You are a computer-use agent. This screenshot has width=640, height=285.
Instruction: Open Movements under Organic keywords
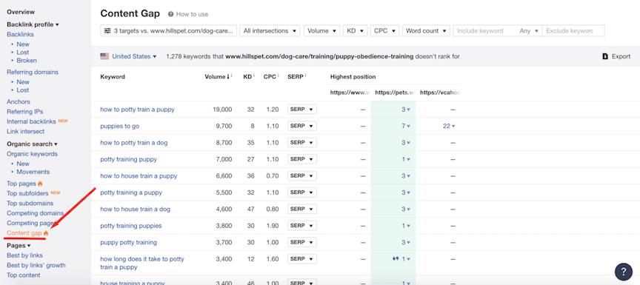click(x=33, y=172)
